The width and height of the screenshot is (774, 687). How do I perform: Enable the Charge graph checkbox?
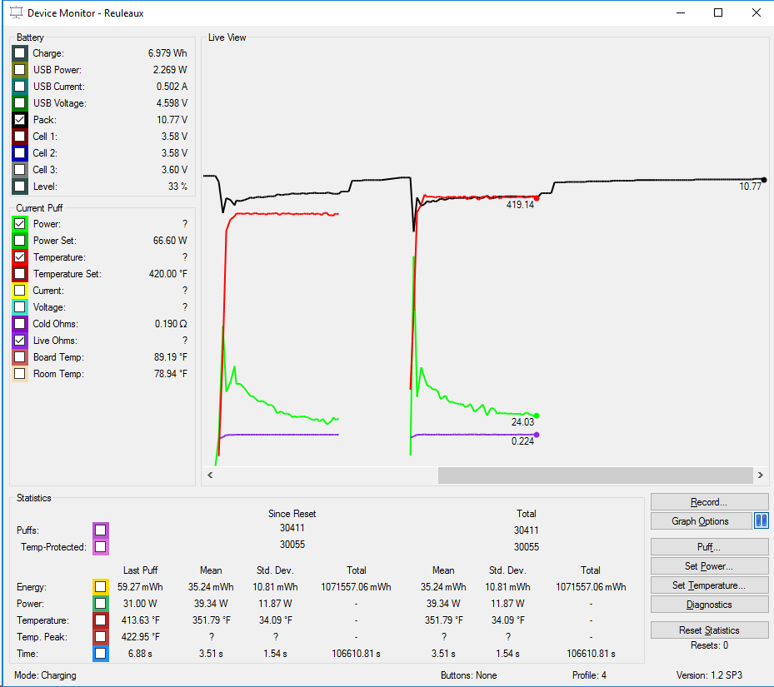point(20,53)
